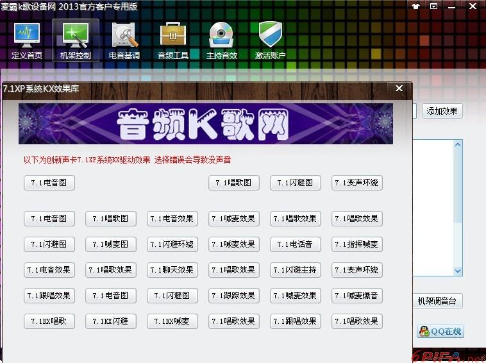486x363 pixels.
Task: Select the 7.1闪避环绕 effect
Action: (172, 244)
